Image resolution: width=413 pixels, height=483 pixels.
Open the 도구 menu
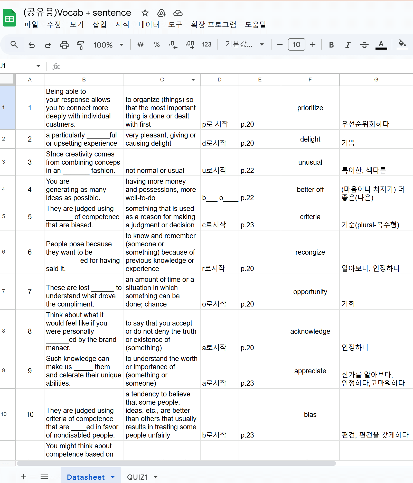175,25
